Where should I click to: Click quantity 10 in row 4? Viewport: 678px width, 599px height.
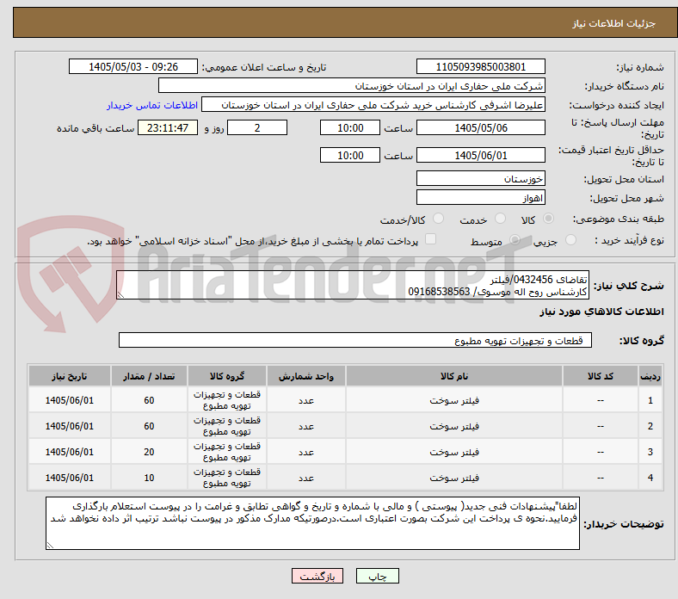149,478
